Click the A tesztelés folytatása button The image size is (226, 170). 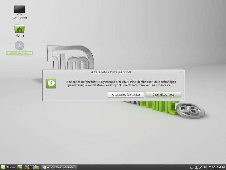(126, 95)
